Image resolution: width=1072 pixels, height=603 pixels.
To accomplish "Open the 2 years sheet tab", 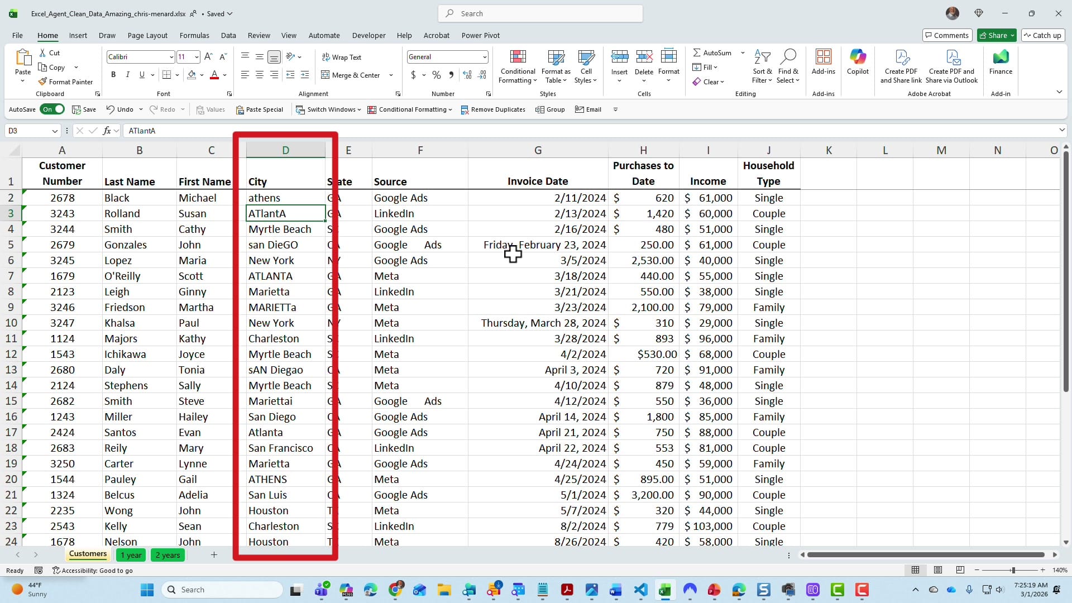I will coord(167,554).
